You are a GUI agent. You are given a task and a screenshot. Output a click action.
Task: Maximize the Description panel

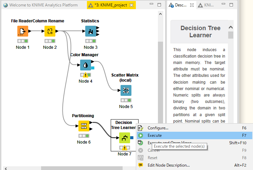(231, 5)
